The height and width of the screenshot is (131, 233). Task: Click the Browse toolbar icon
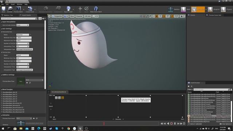10,9
